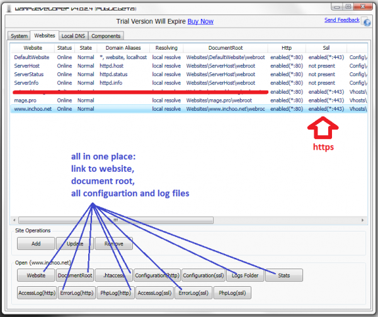Click the DocumentRoot column header
This screenshot has height=317, width=378.
click(x=226, y=48)
